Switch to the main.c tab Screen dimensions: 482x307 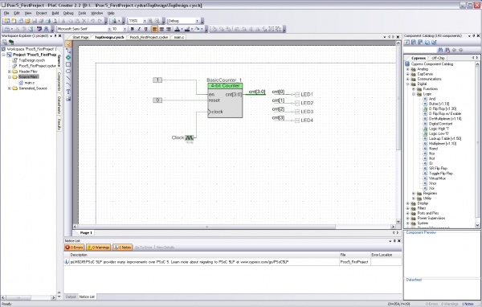point(178,37)
